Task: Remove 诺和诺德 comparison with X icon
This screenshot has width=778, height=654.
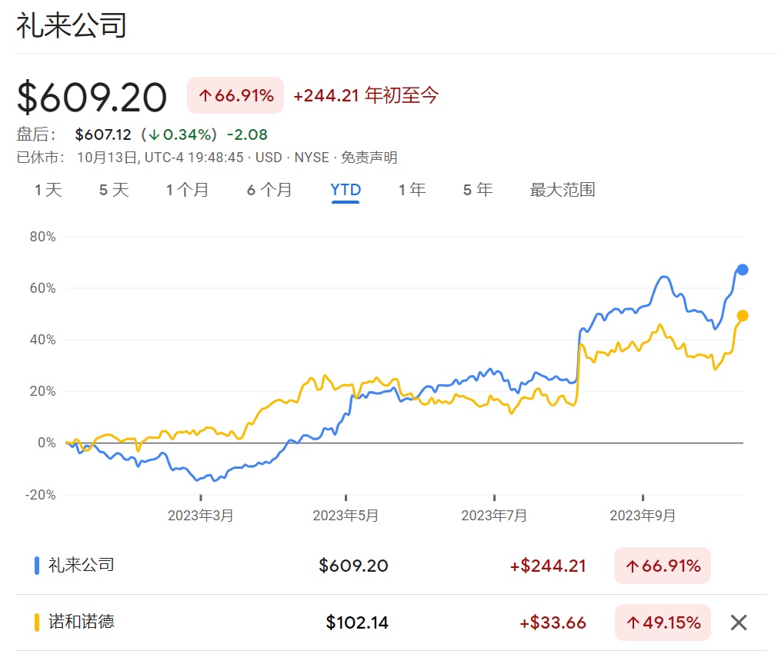Action: click(738, 622)
